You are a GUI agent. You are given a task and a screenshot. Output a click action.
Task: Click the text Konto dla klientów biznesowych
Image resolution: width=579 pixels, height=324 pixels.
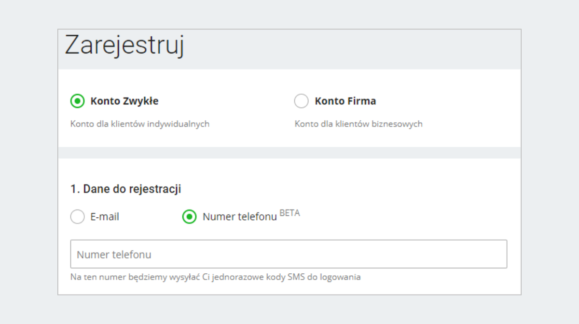[359, 124]
